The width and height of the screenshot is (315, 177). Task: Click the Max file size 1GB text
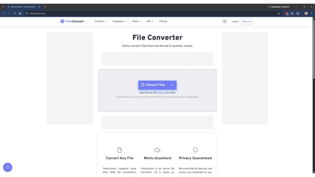tap(149, 93)
